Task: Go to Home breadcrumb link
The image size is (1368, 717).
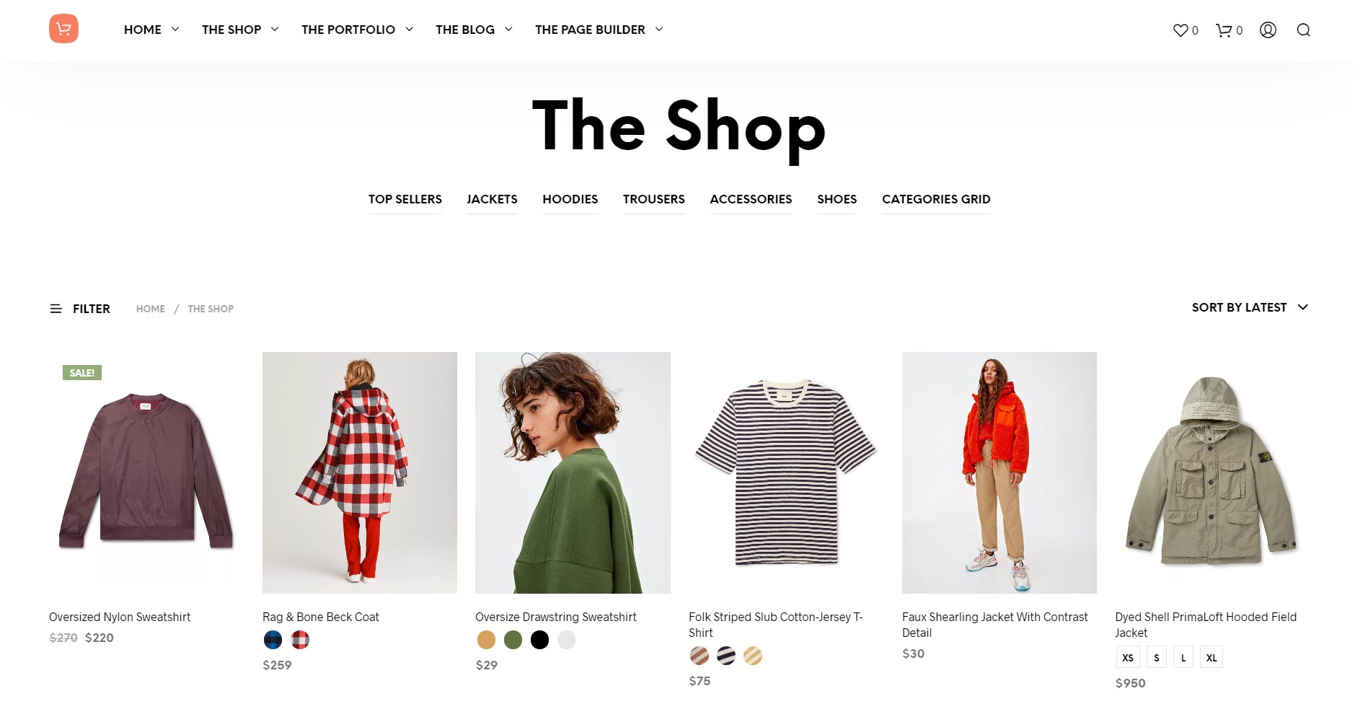Action: pyautogui.click(x=151, y=309)
